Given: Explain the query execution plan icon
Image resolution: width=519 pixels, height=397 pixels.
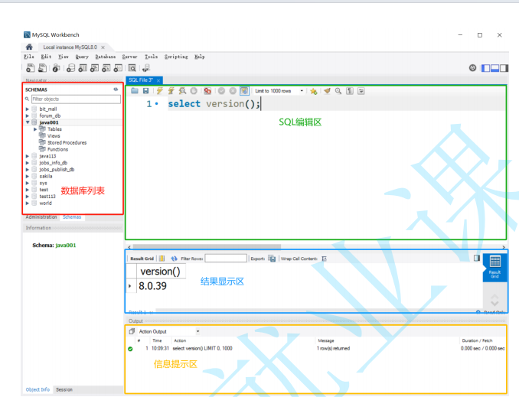Looking at the screenshot, I should tap(182, 91).
